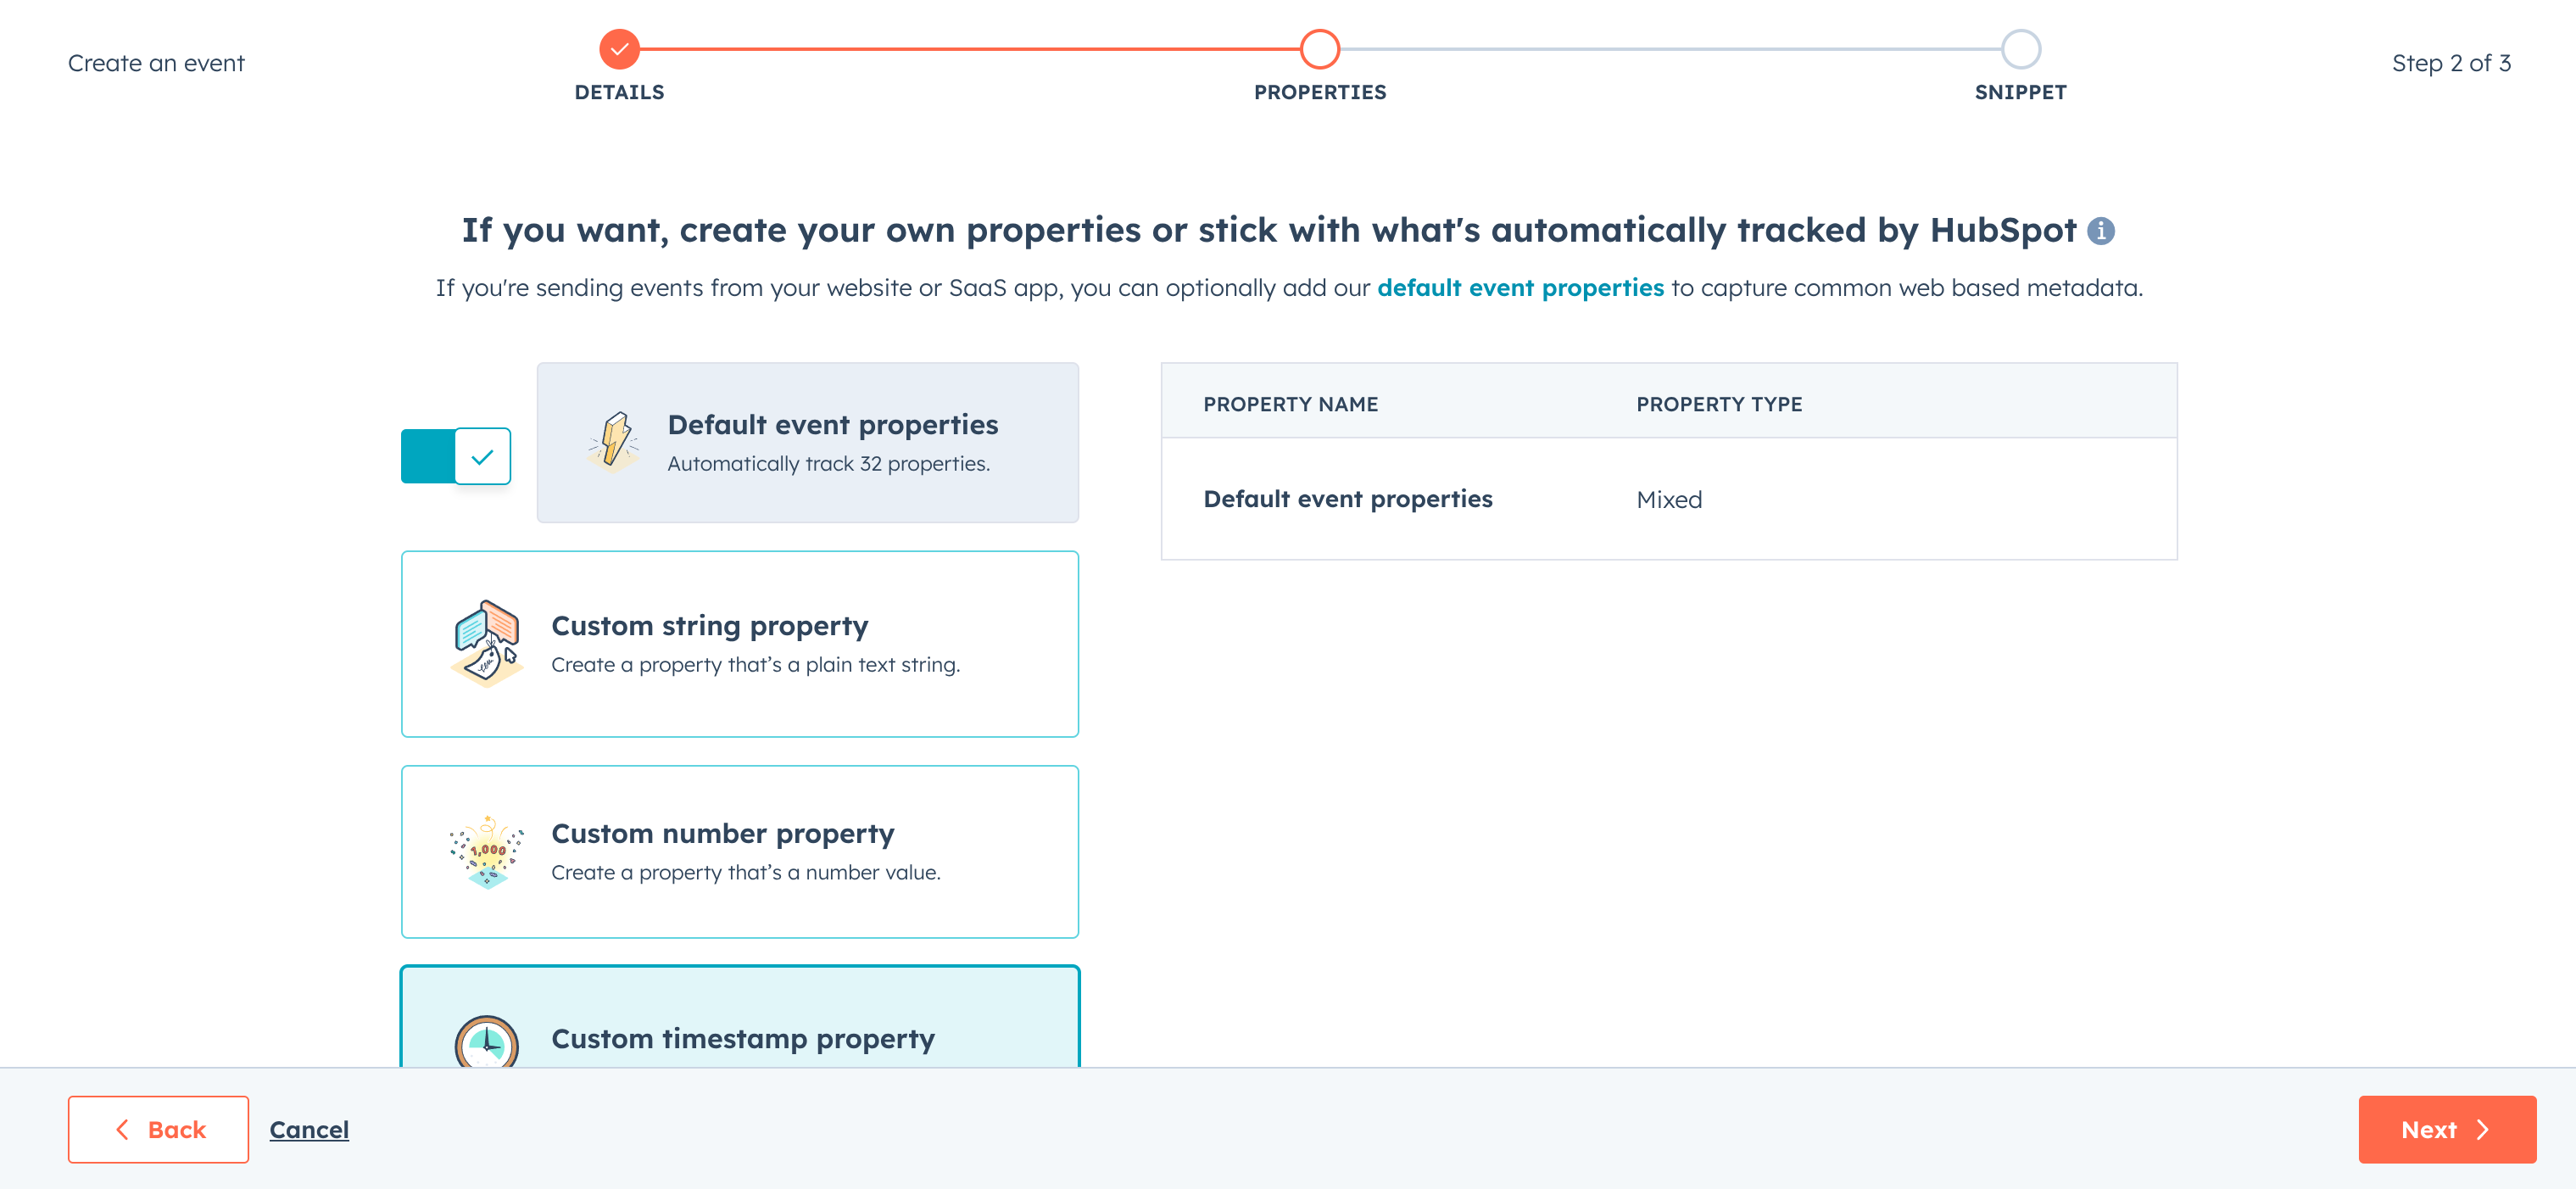Click the Default event properties card
This screenshot has height=1189, width=2576.
(x=808, y=442)
